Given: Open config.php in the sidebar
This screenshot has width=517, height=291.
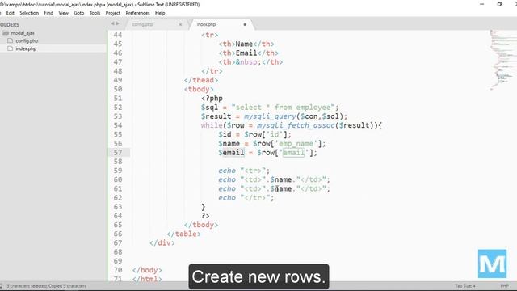Looking at the screenshot, I should 27,41.
